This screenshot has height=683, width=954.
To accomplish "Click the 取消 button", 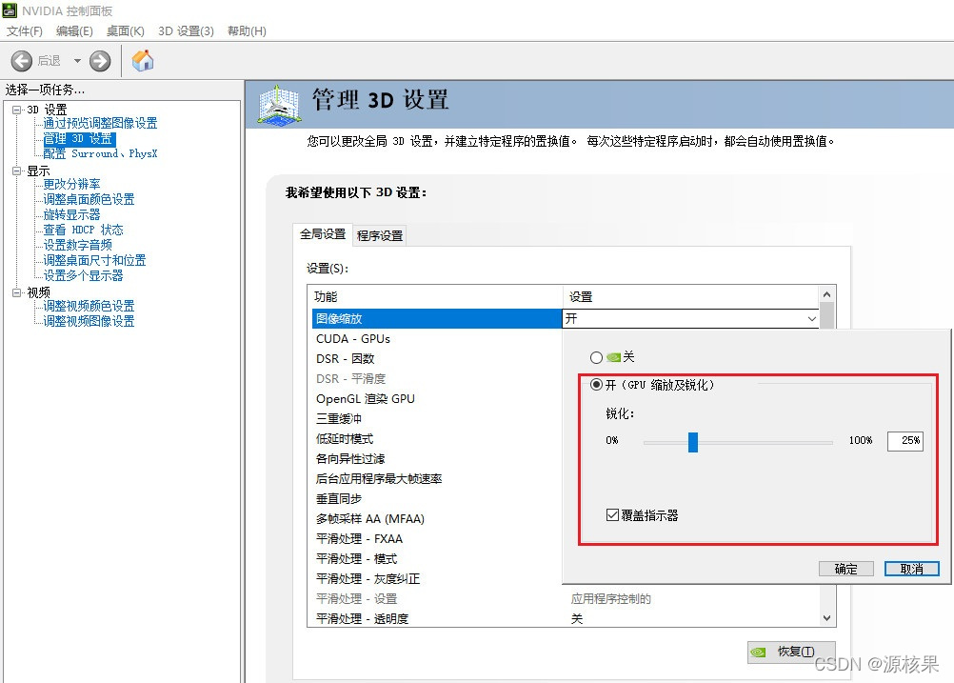I will point(911,569).
